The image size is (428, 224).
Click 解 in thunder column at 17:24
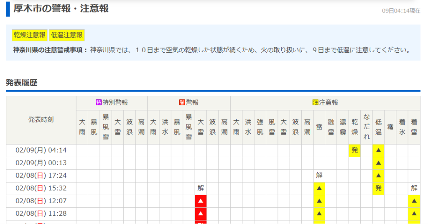click(x=319, y=176)
